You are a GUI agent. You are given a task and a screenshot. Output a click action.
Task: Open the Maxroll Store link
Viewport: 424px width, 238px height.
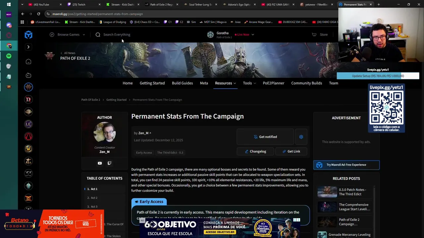(x=320, y=34)
